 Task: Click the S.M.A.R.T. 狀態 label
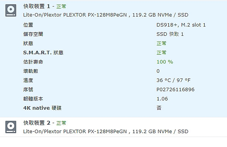pos(43,53)
